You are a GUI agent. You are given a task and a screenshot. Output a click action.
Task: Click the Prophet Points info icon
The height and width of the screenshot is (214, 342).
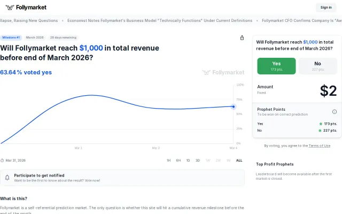click(335, 112)
